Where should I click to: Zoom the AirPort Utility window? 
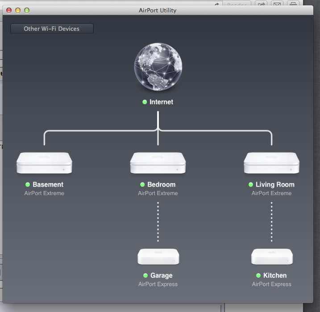coord(27,10)
